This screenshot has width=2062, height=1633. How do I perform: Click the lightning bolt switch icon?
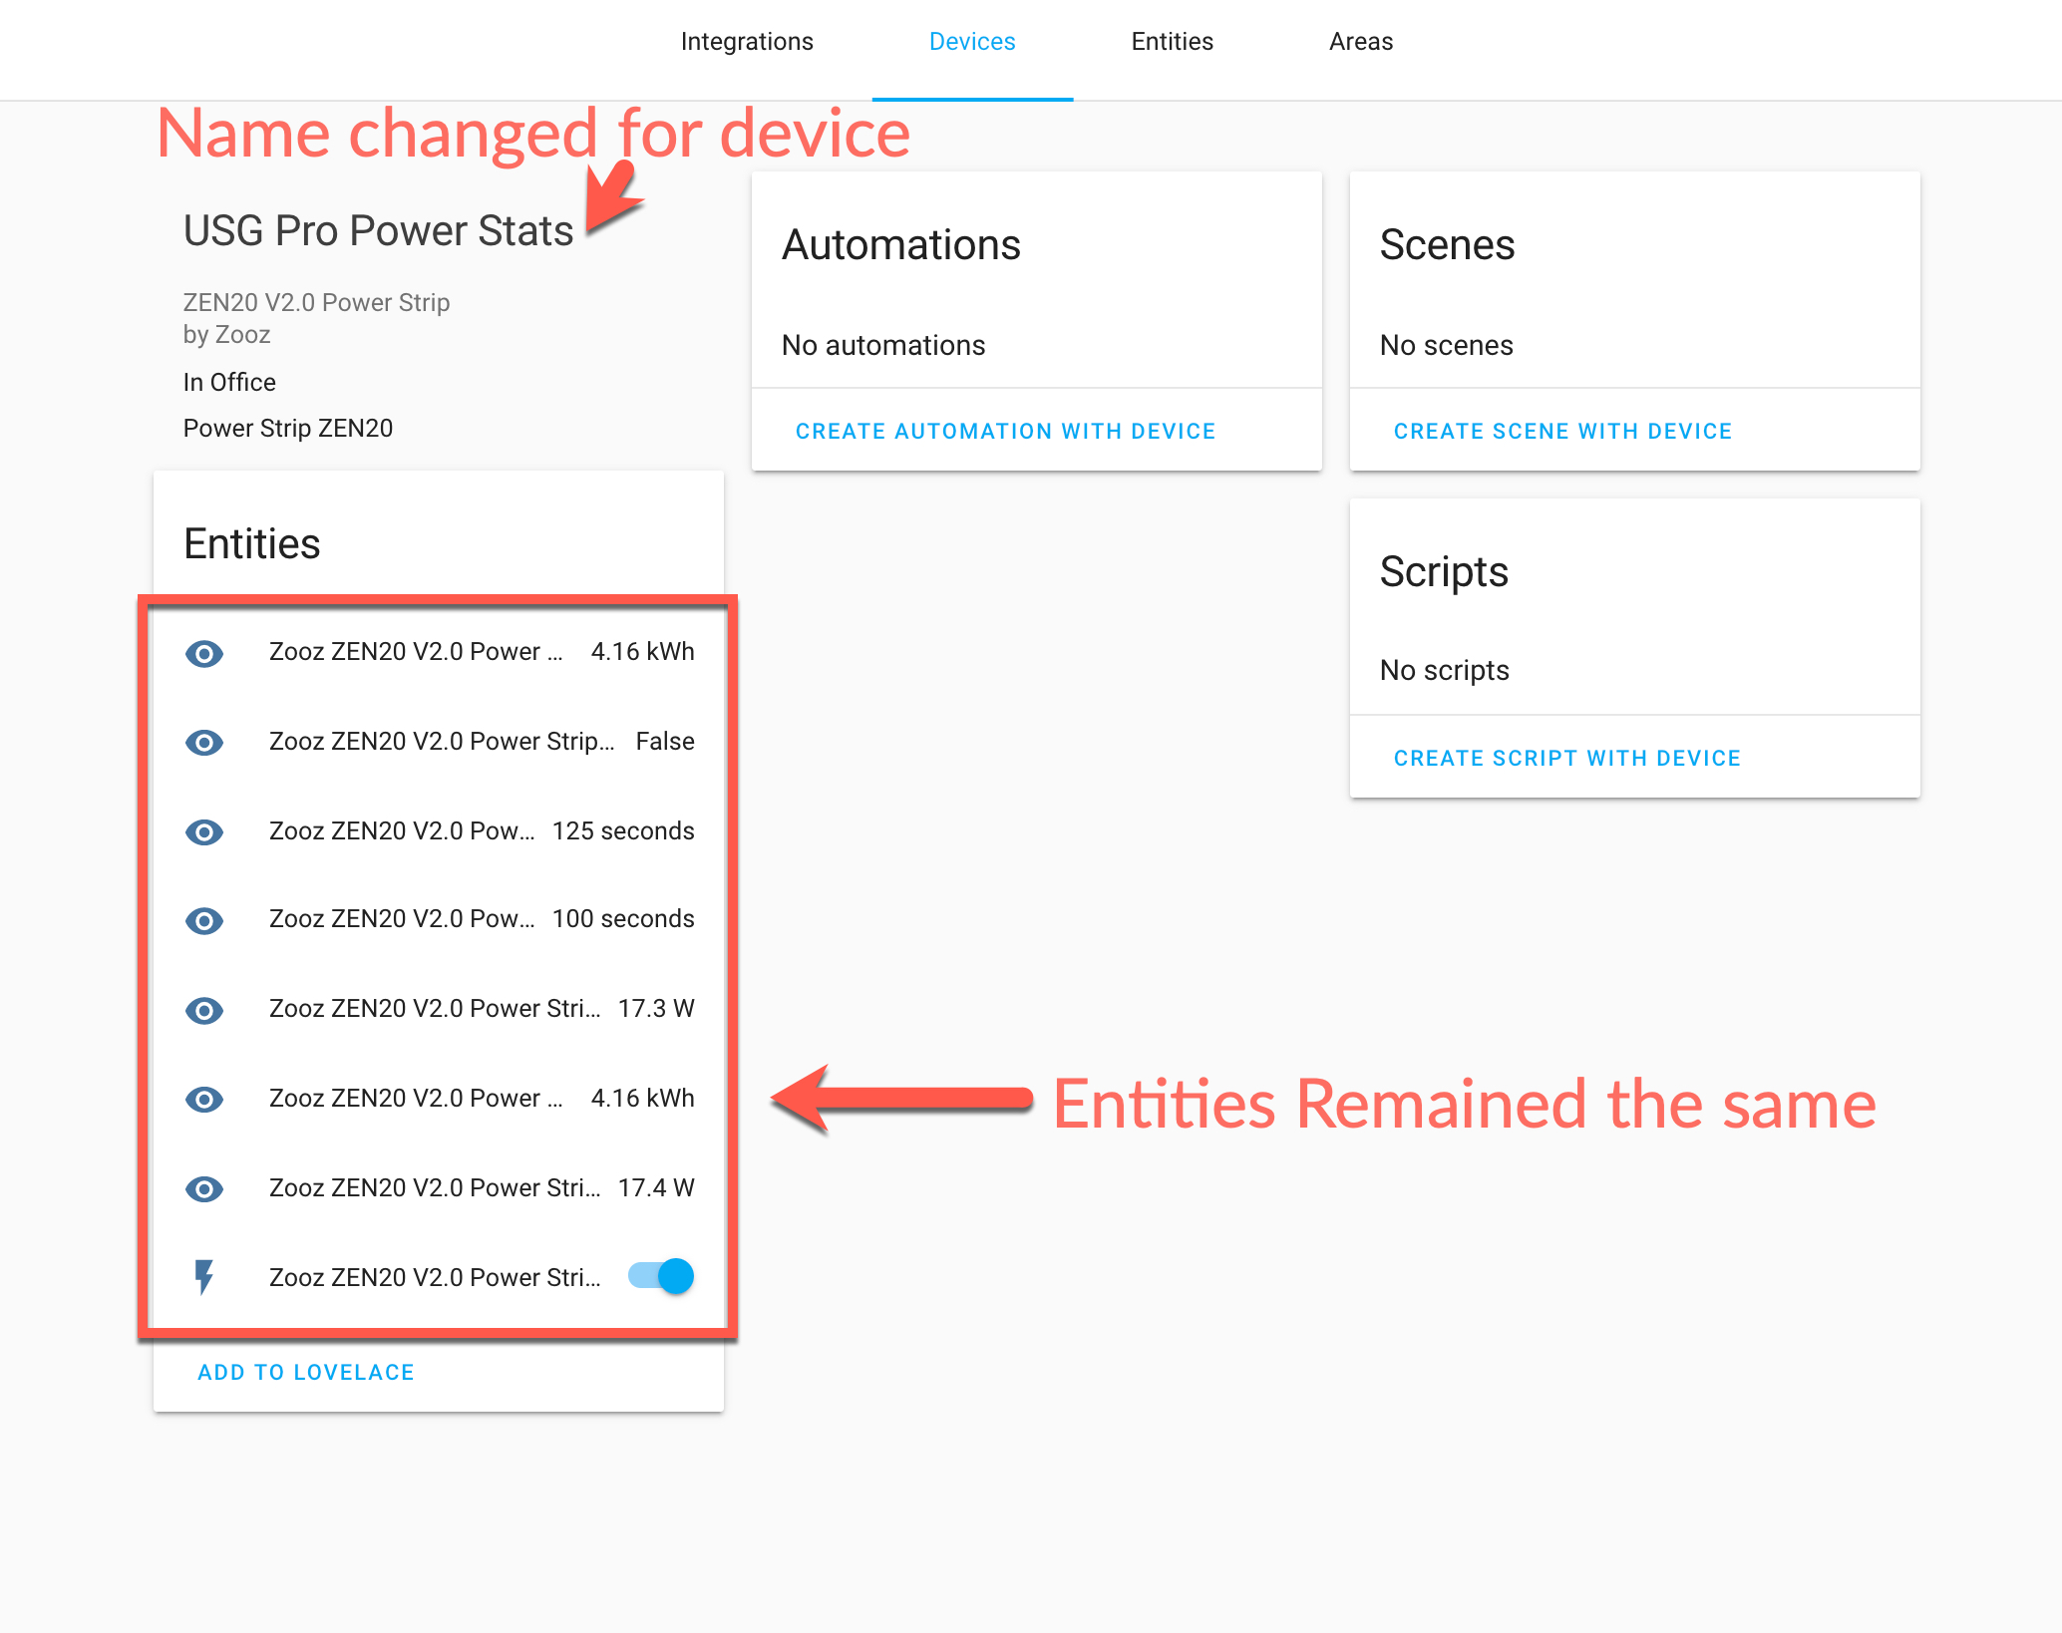point(204,1277)
